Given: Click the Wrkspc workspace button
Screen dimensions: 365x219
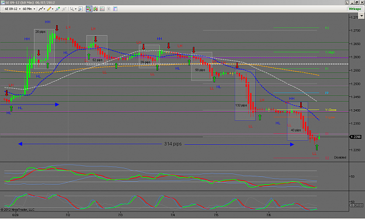Looking at the screenshot, I should click(x=354, y=9).
